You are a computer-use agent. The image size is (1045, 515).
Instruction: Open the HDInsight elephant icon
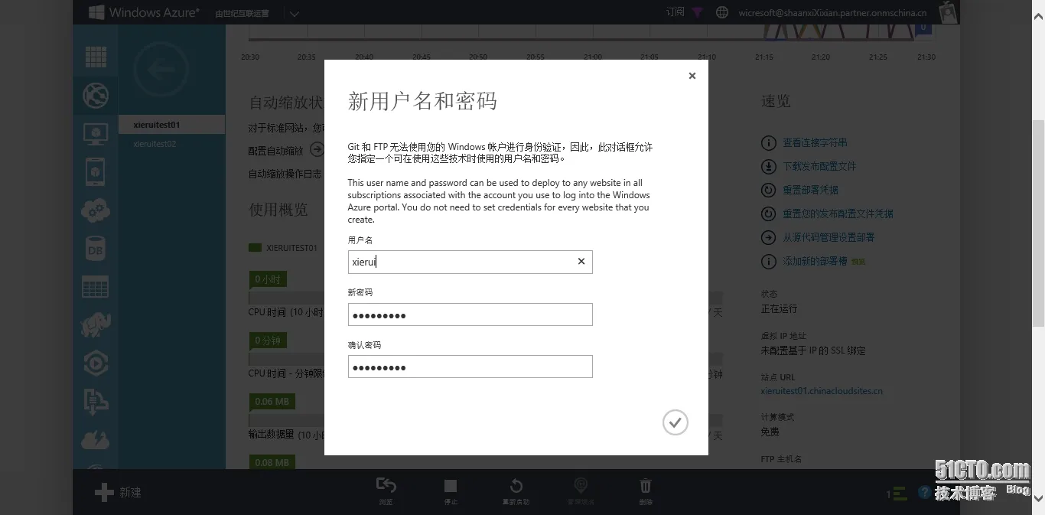[96, 325]
